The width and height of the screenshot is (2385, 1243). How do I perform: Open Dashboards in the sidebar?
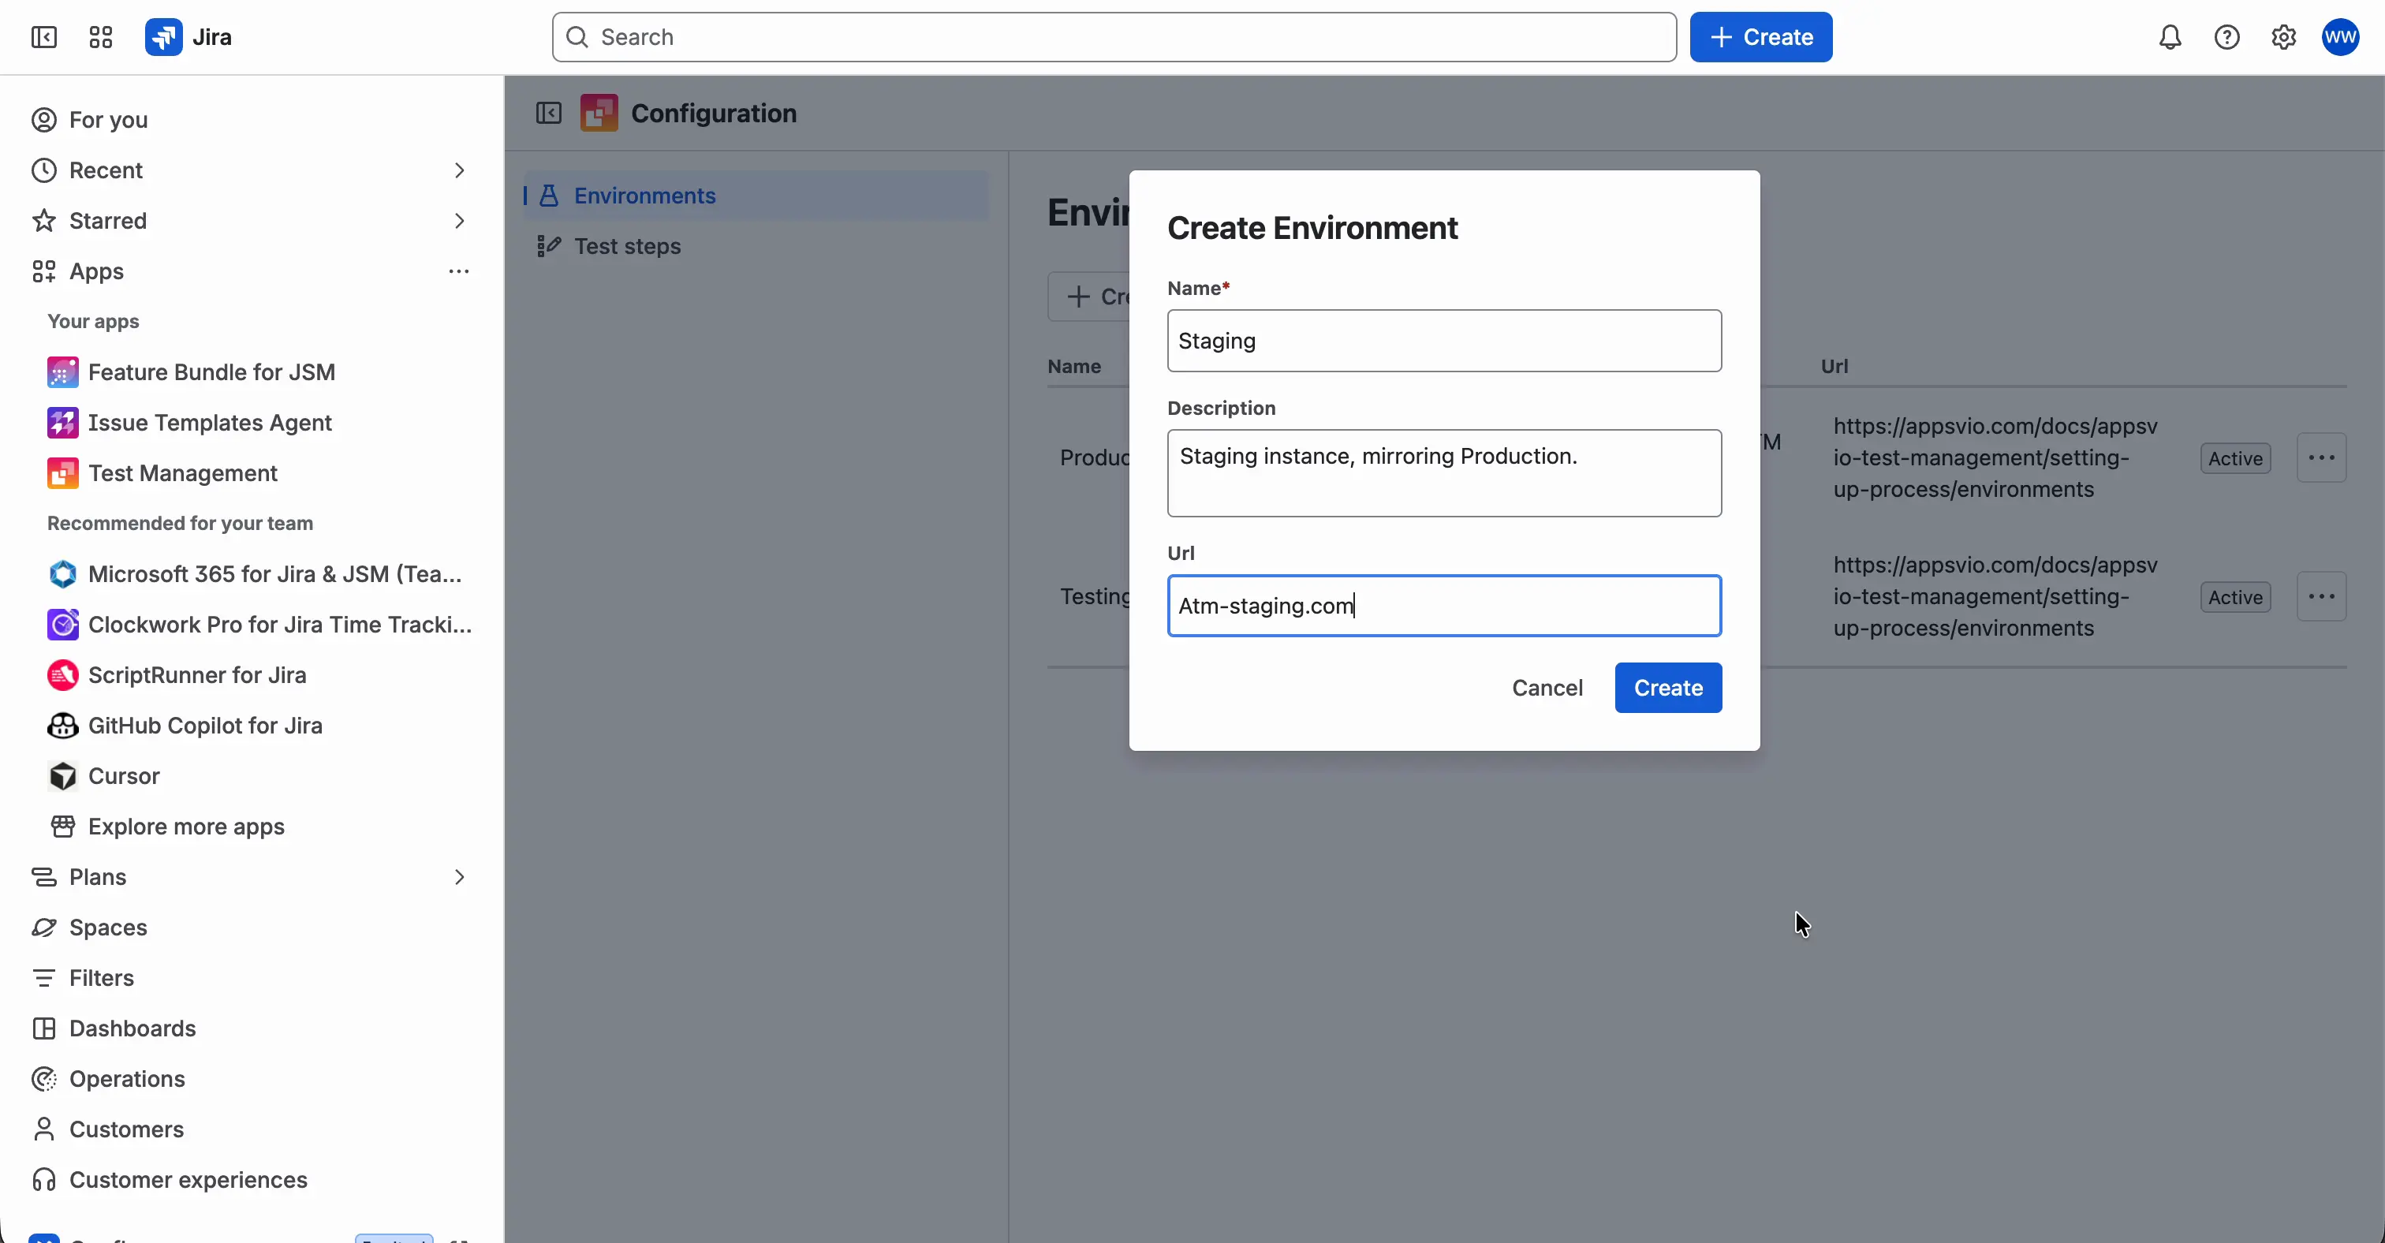point(250,1028)
